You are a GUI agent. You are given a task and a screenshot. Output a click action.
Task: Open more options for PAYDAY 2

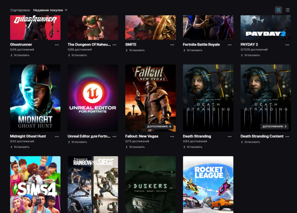pos(287,45)
